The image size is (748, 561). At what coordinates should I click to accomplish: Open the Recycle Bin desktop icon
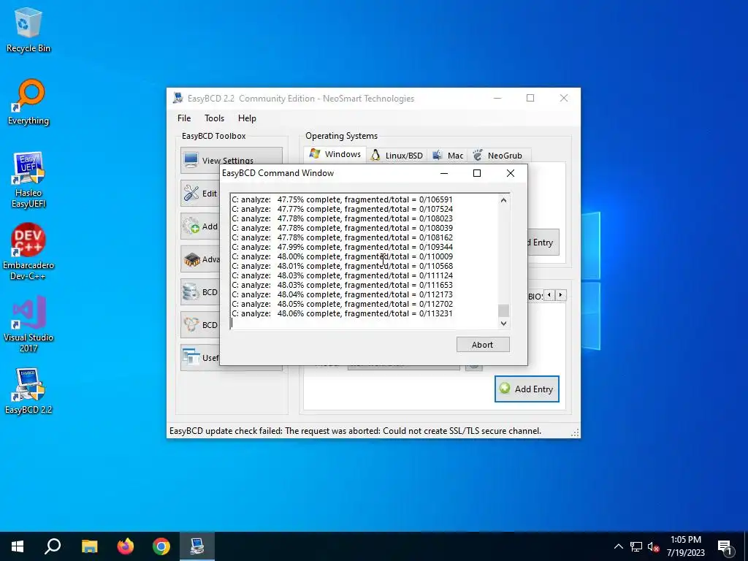[x=28, y=29]
